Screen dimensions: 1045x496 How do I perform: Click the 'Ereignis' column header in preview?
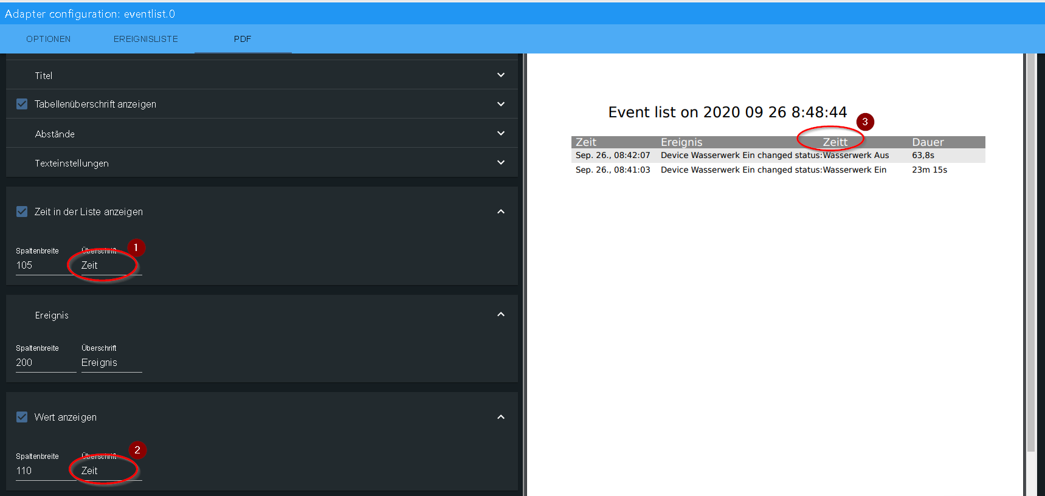[681, 142]
